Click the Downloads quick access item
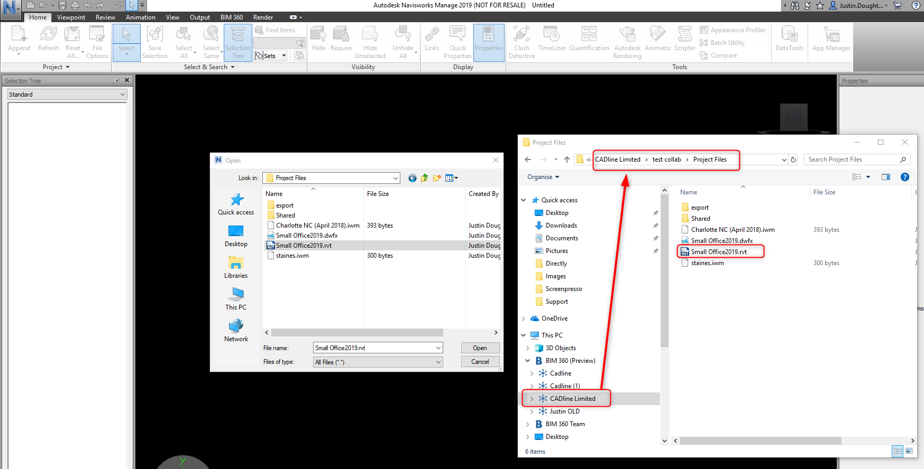924x469 pixels. coord(561,226)
